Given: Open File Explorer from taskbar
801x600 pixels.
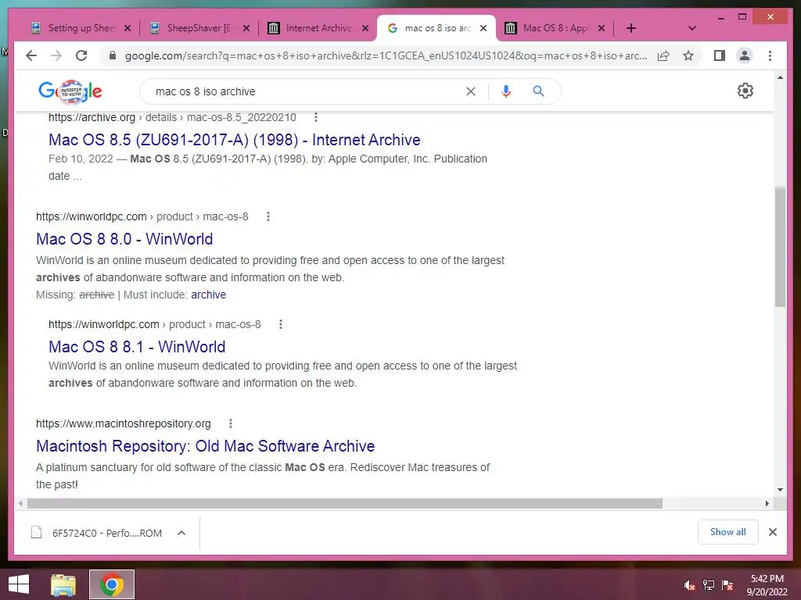Looking at the screenshot, I should [63, 584].
